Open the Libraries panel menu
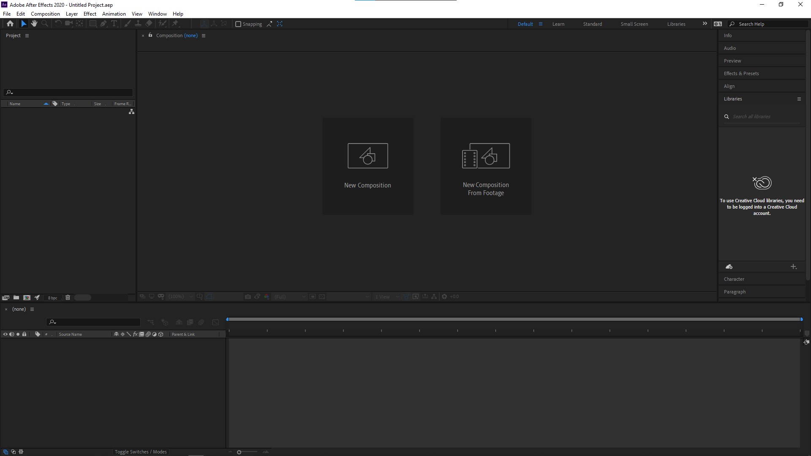The image size is (811, 456). pyautogui.click(x=799, y=99)
